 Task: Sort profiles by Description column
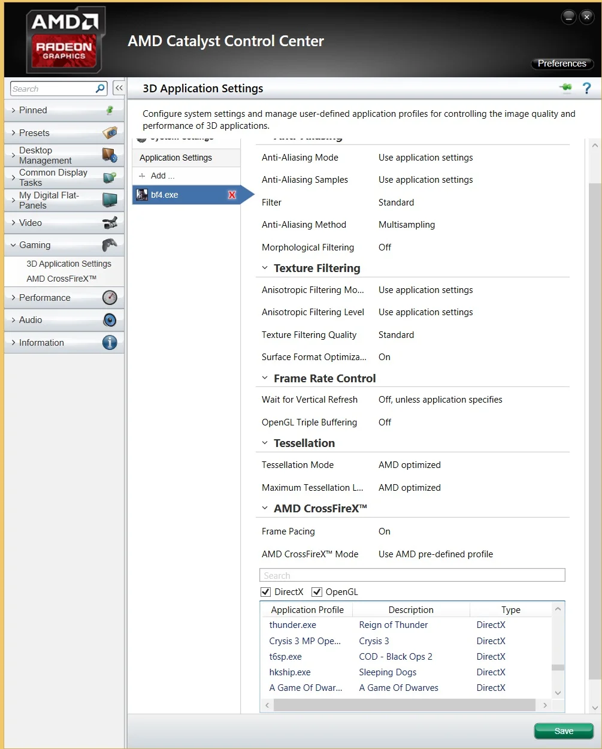click(x=411, y=610)
